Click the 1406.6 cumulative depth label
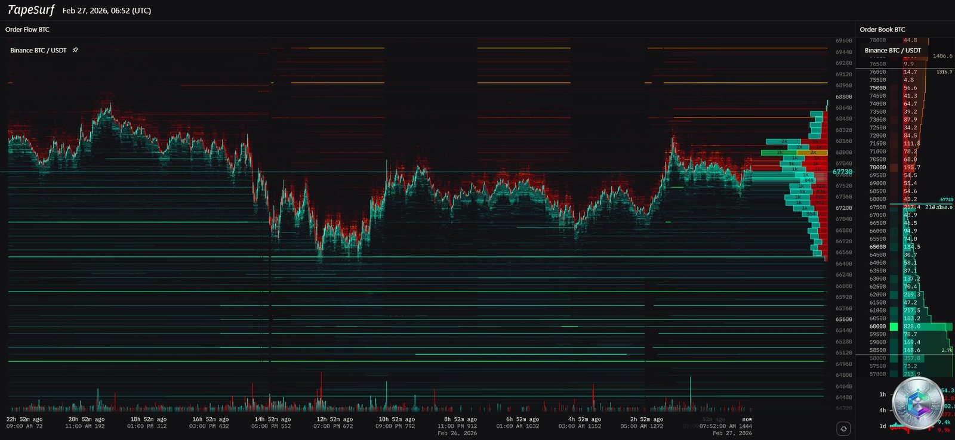The height and width of the screenshot is (440, 955). [942, 56]
